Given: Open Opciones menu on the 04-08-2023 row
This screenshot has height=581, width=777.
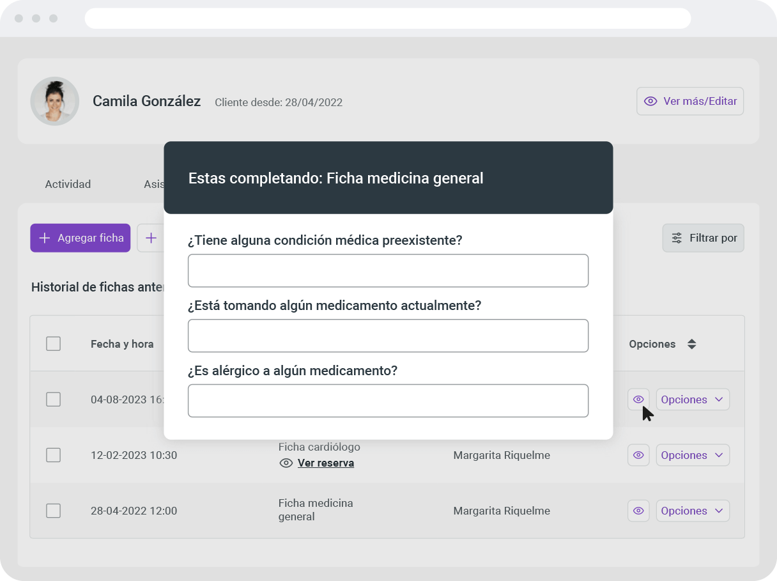Looking at the screenshot, I should pyautogui.click(x=693, y=399).
